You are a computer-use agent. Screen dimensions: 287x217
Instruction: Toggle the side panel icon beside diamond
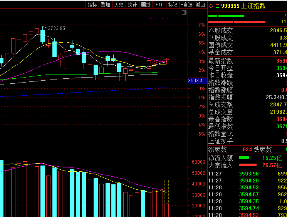point(183,13)
